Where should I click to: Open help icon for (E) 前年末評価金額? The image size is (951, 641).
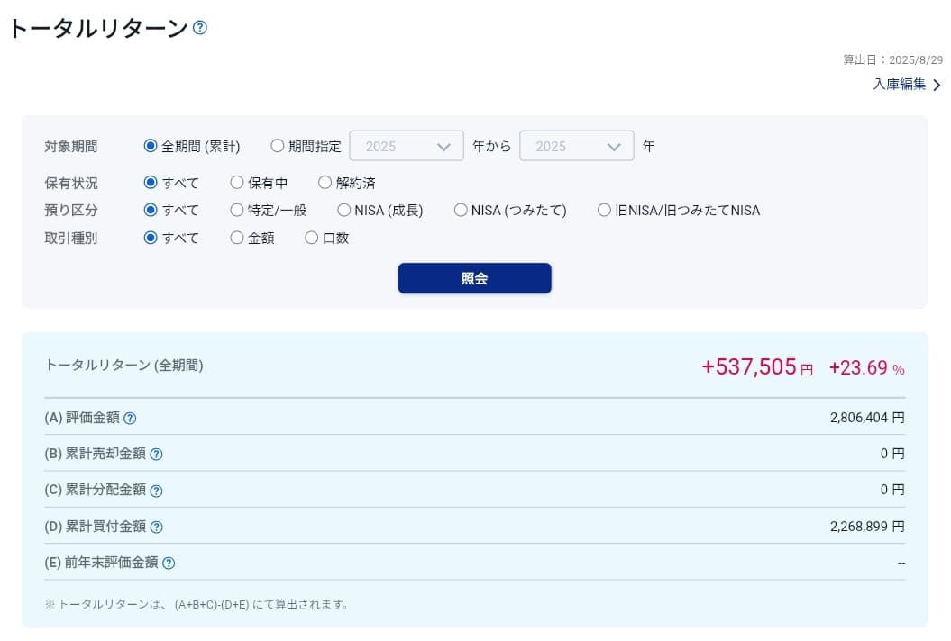click(169, 564)
